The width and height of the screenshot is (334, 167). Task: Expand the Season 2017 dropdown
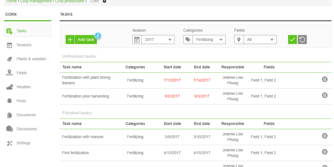pyautogui.click(x=154, y=40)
